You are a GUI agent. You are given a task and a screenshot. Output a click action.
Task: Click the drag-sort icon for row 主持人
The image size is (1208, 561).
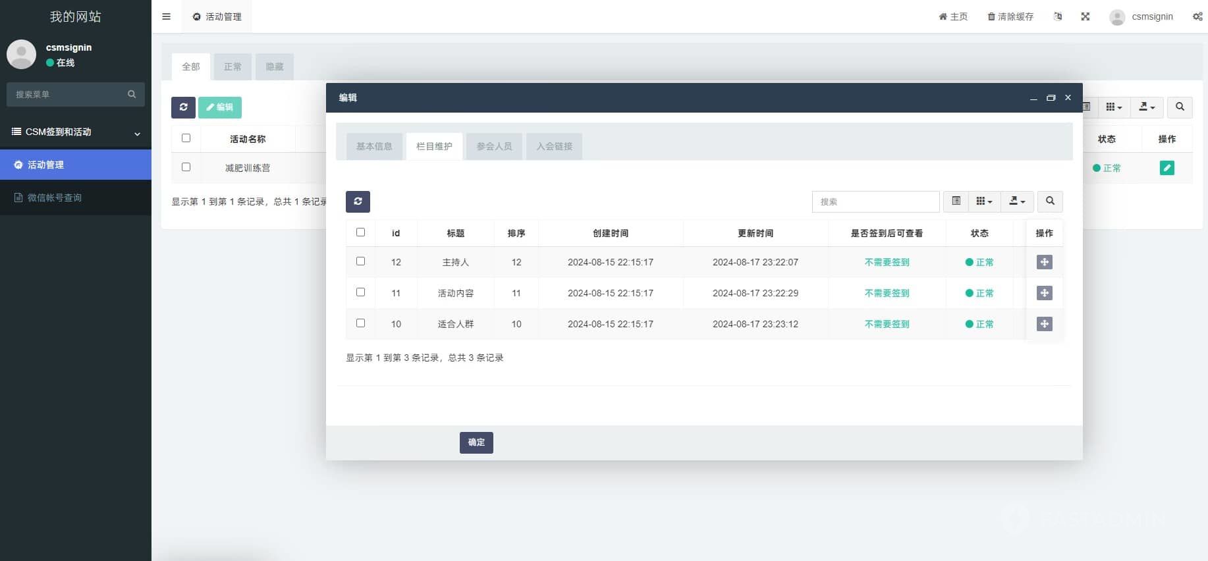(x=1044, y=262)
